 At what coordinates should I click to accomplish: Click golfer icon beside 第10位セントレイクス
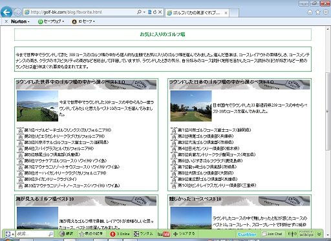174,185
